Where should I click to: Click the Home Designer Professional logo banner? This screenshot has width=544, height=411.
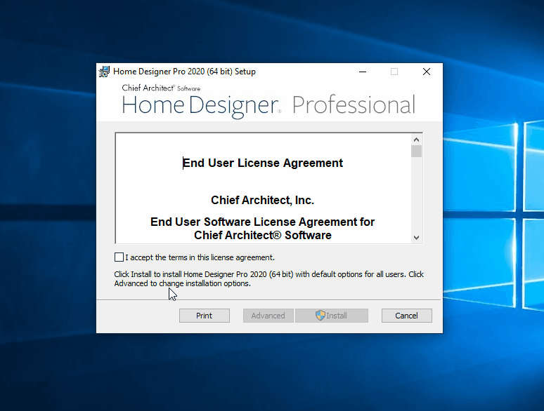click(x=268, y=101)
